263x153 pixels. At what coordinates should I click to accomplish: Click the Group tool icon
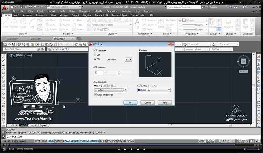pyautogui.click(x=212, y=23)
